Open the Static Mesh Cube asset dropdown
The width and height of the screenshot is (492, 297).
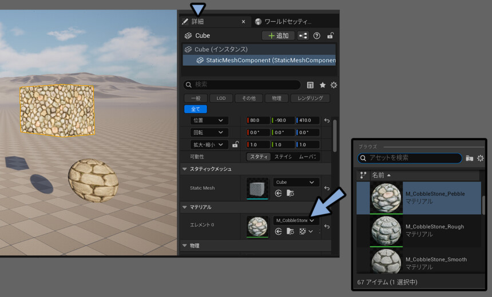pos(296,182)
